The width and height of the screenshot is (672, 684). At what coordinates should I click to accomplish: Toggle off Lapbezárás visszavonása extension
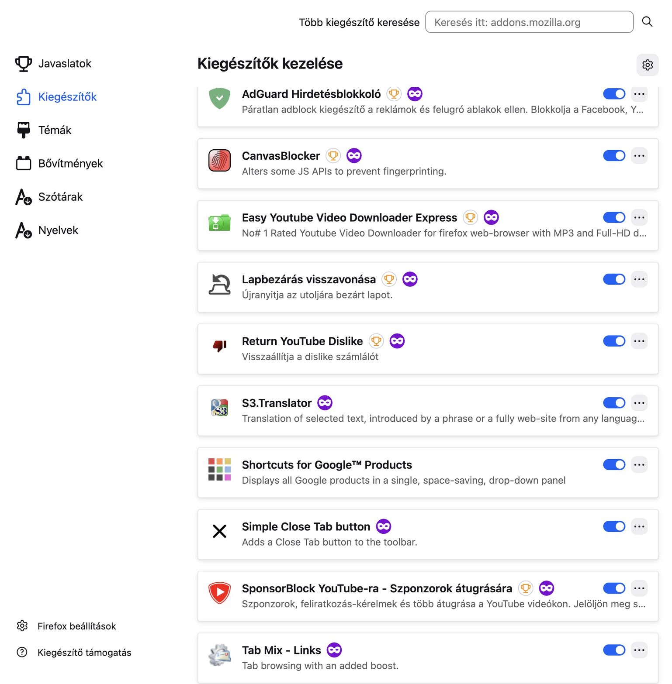[614, 279]
